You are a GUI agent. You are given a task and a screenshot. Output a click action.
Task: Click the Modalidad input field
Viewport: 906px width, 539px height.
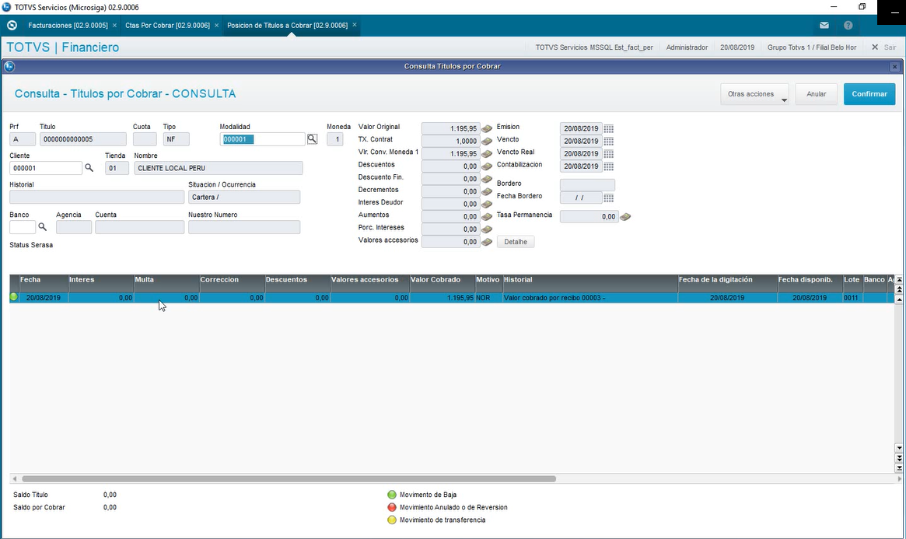point(262,139)
